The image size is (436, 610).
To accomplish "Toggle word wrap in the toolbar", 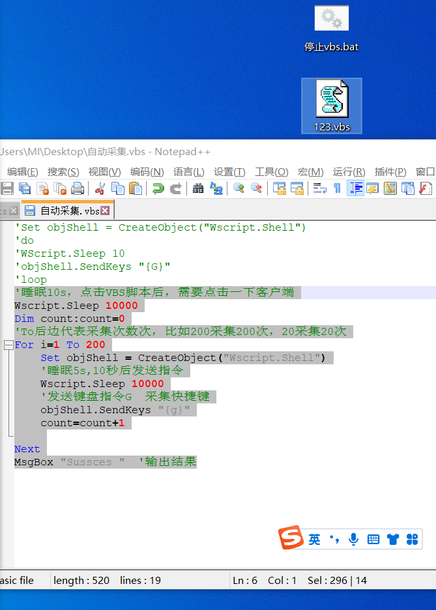I will [319, 189].
